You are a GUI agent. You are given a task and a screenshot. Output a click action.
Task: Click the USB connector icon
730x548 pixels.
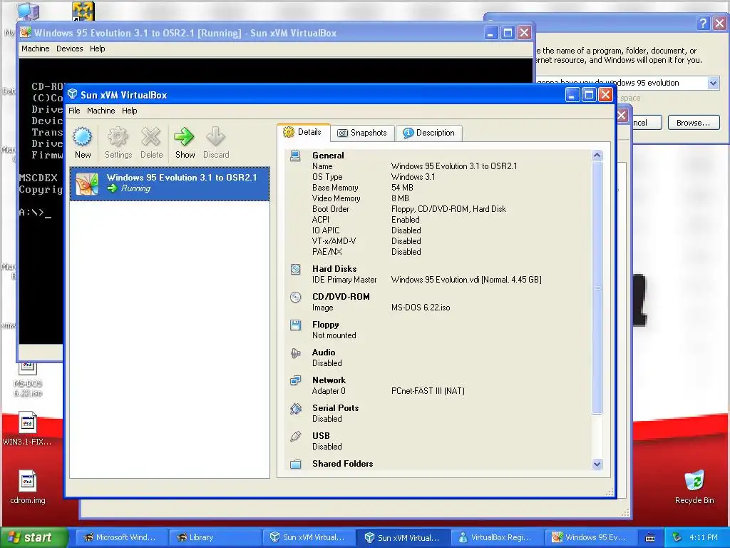pos(296,436)
